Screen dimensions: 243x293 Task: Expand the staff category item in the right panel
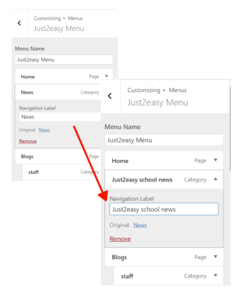[x=216, y=275]
